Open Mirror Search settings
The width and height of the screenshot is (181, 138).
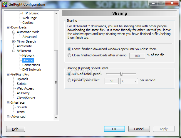(26, 41)
